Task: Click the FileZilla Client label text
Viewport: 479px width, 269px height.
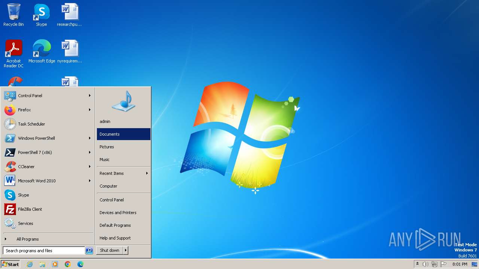Action: [x=30, y=209]
